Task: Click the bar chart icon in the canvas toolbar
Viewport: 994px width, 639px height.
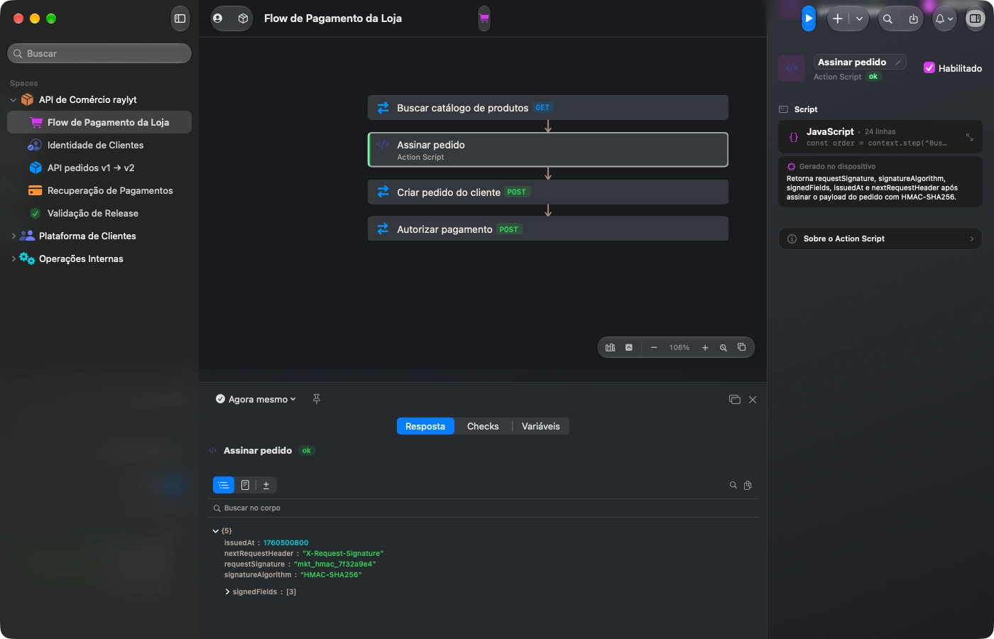Action: click(x=611, y=348)
